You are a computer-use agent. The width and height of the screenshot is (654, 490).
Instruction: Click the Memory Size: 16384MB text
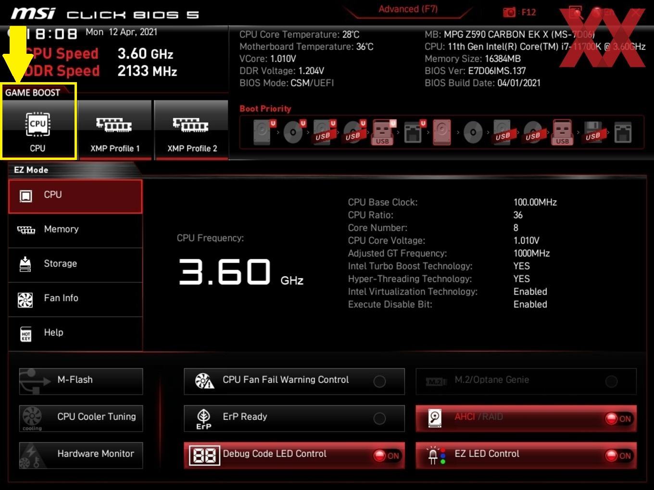coord(473,59)
